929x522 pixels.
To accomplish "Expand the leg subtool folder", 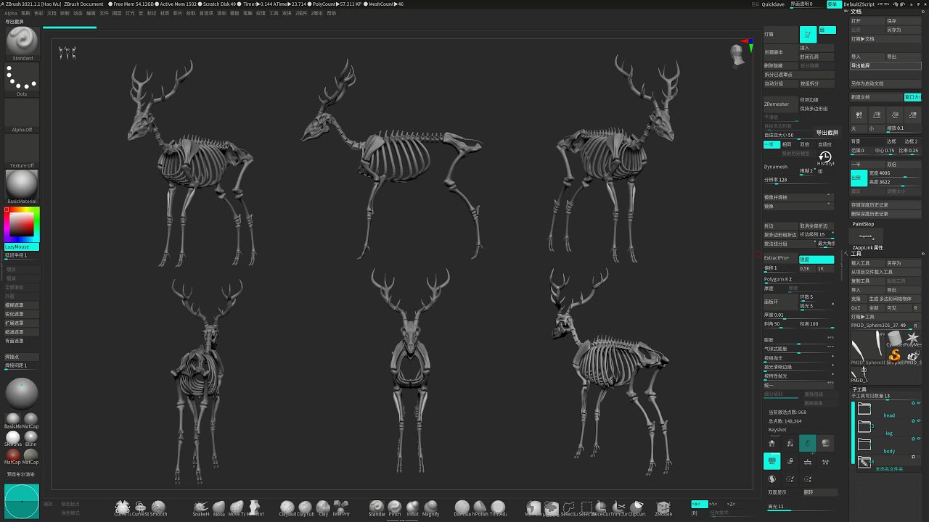I will 864,426.
